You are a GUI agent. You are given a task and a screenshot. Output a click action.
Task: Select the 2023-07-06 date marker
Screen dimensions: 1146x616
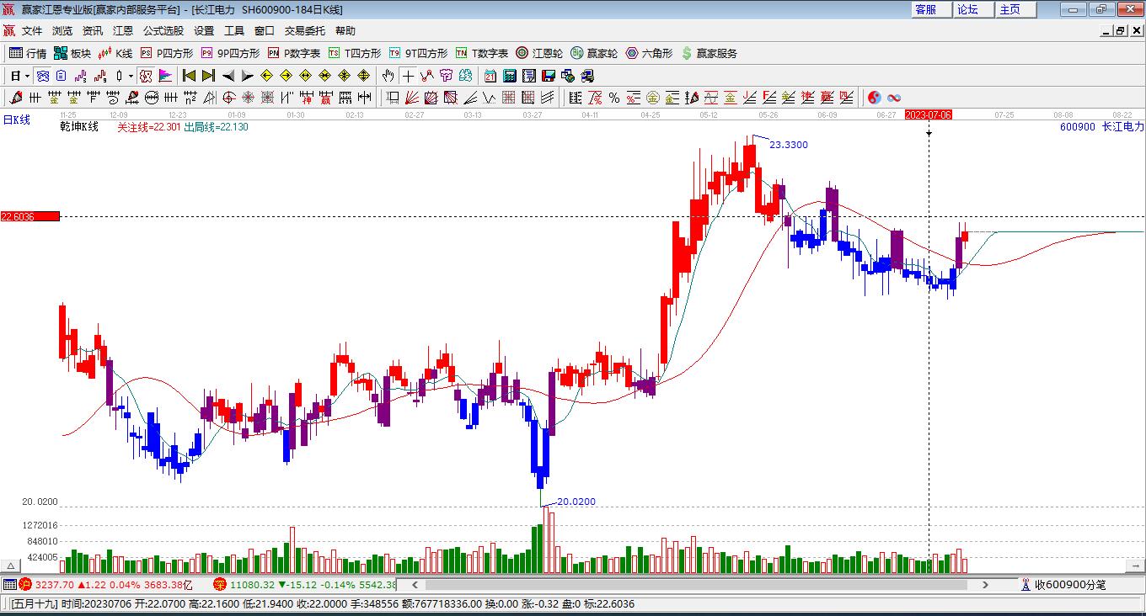929,114
